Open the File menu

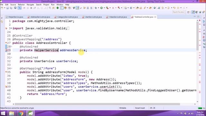[2, 5]
